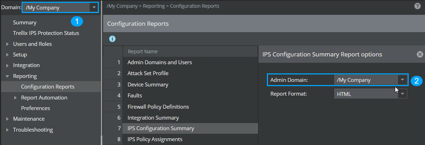Collapse the Reporting tree node

point(7,76)
